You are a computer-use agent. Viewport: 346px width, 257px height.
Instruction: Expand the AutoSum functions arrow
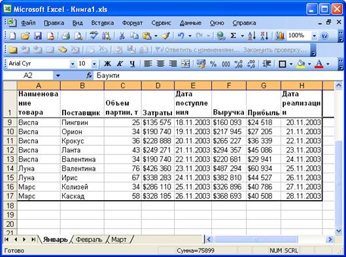(x=242, y=36)
